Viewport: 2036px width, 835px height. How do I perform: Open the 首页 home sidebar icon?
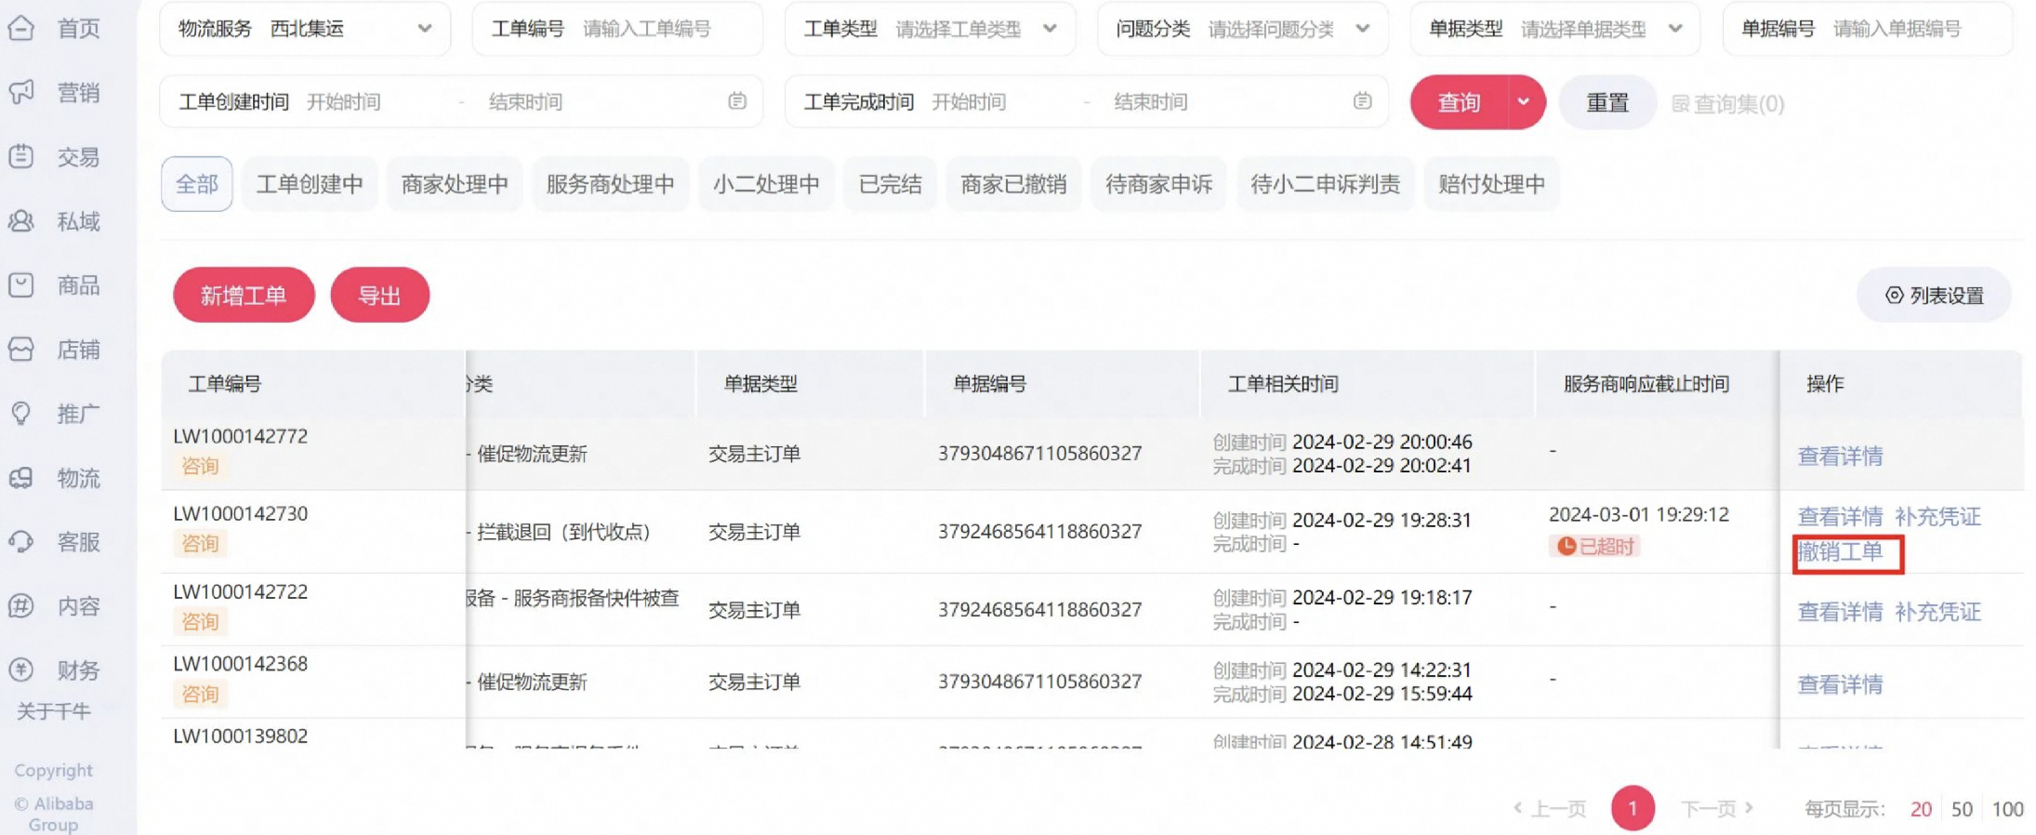click(x=21, y=29)
